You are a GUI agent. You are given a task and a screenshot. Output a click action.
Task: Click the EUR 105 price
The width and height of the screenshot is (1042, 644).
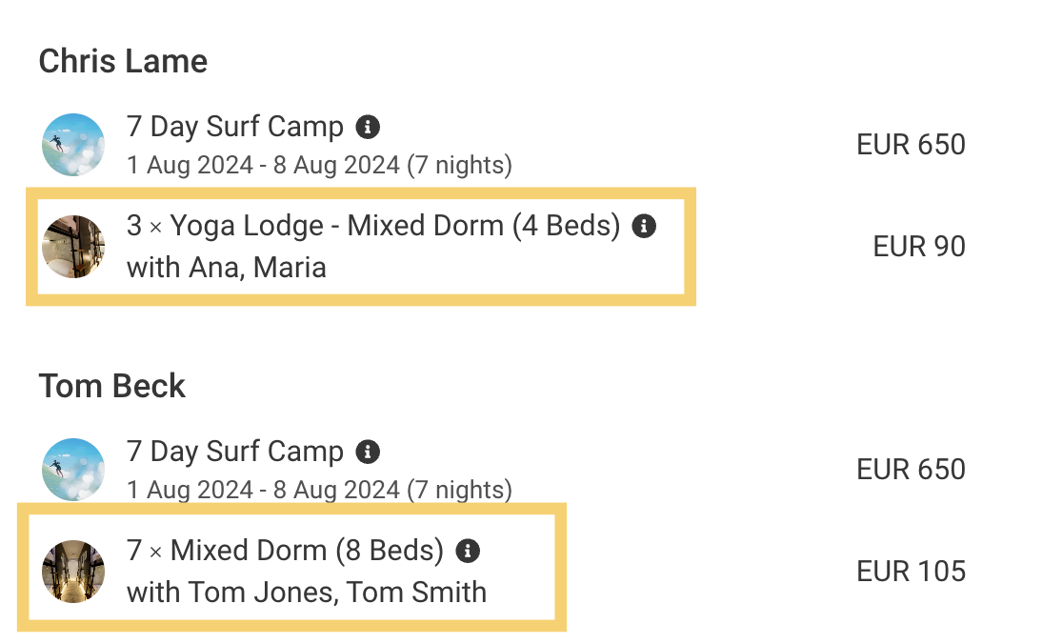pos(911,572)
